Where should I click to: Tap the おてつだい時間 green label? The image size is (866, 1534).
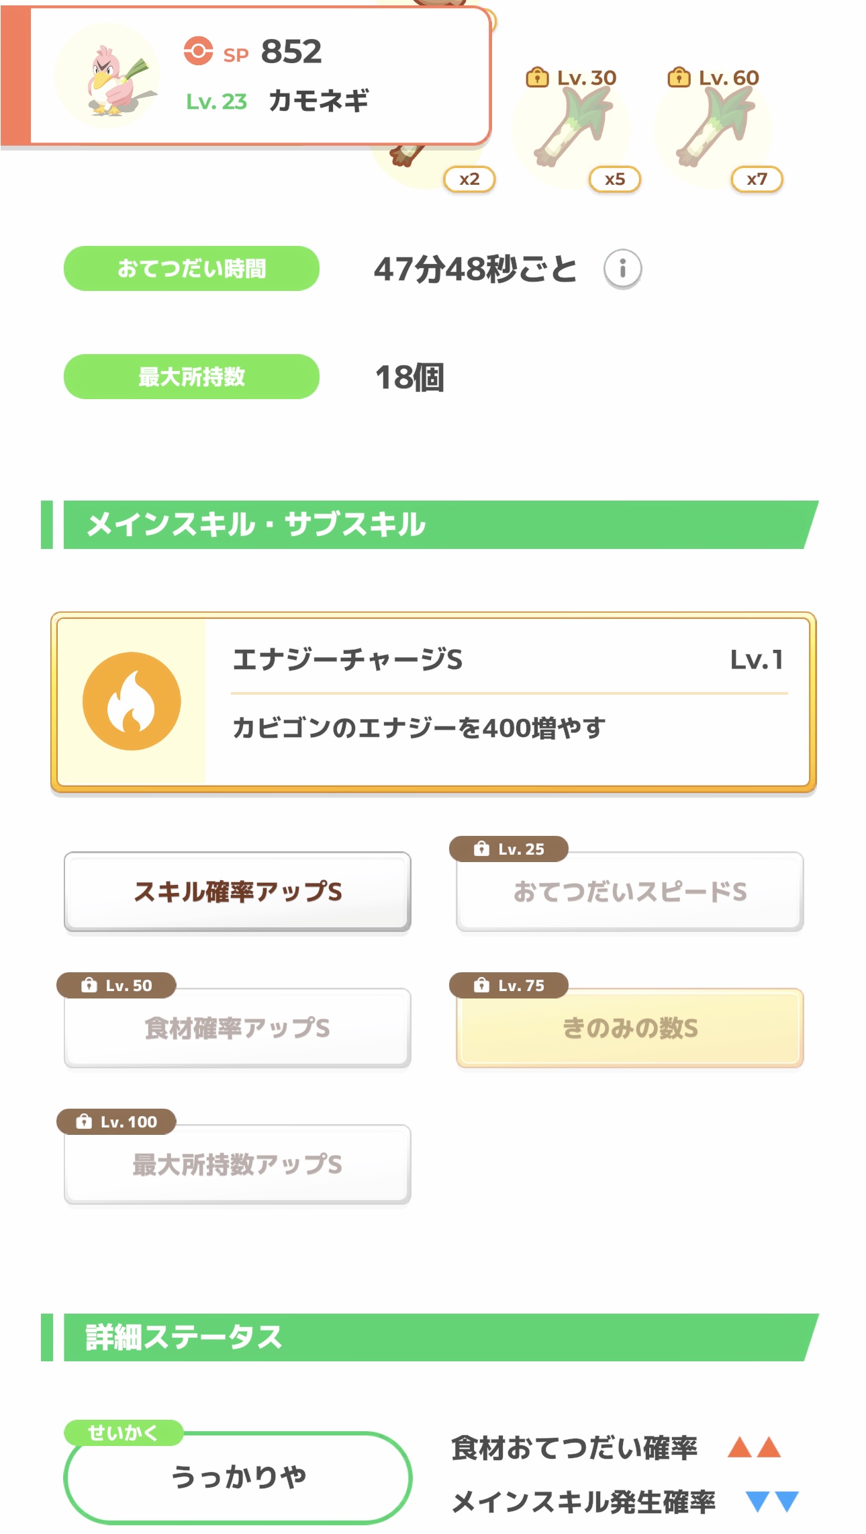(191, 269)
